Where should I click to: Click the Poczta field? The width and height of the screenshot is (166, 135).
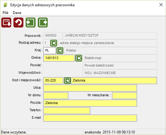coord(90,103)
